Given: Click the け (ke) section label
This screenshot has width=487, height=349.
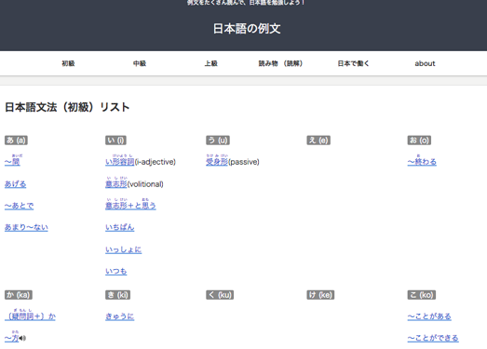Looking at the screenshot, I should [x=320, y=295].
